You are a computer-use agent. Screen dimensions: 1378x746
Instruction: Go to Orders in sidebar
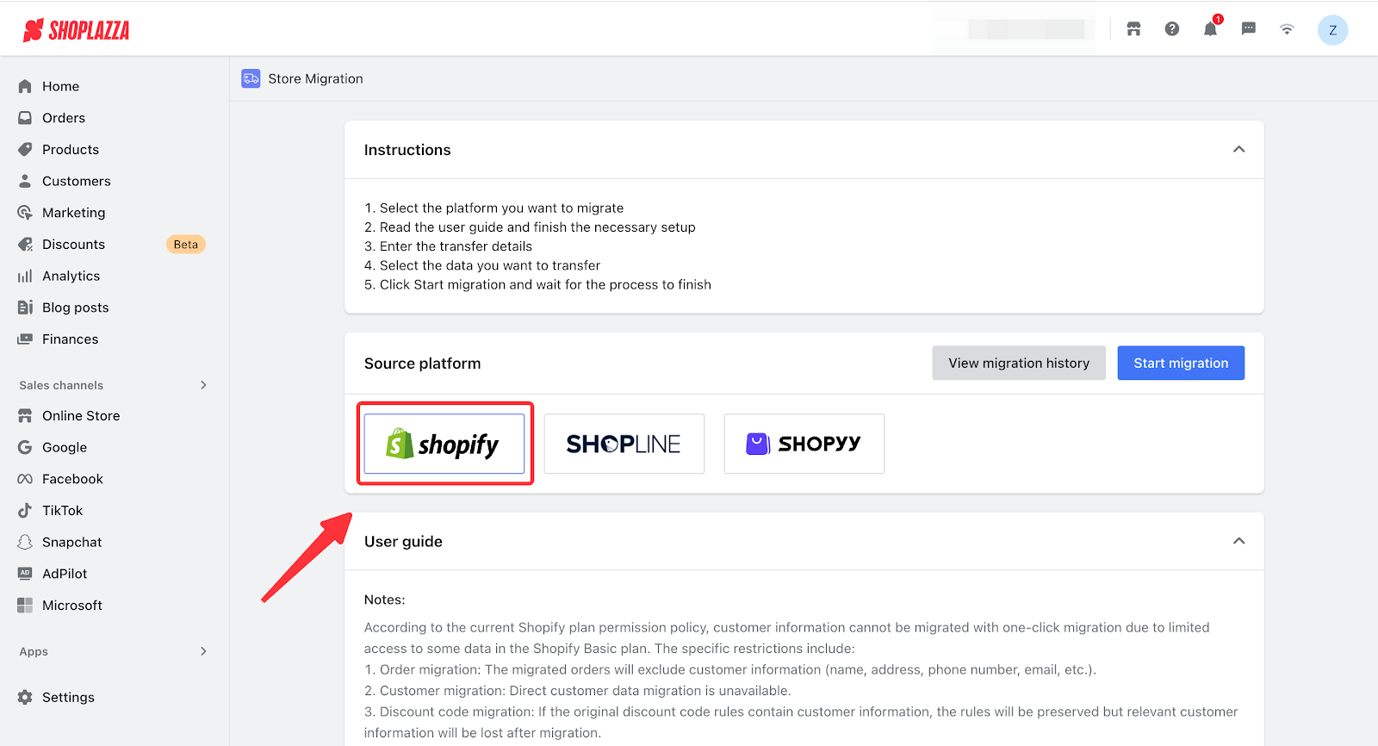point(64,118)
